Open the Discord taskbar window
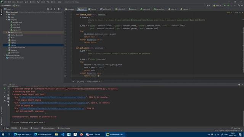244x137 pixels. pos(94,134)
